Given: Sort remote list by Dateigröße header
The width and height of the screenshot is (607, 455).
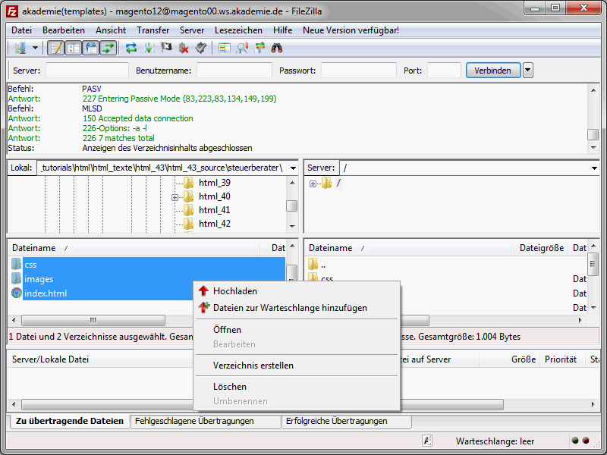Looking at the screenshot, I should tap(541, 248).
